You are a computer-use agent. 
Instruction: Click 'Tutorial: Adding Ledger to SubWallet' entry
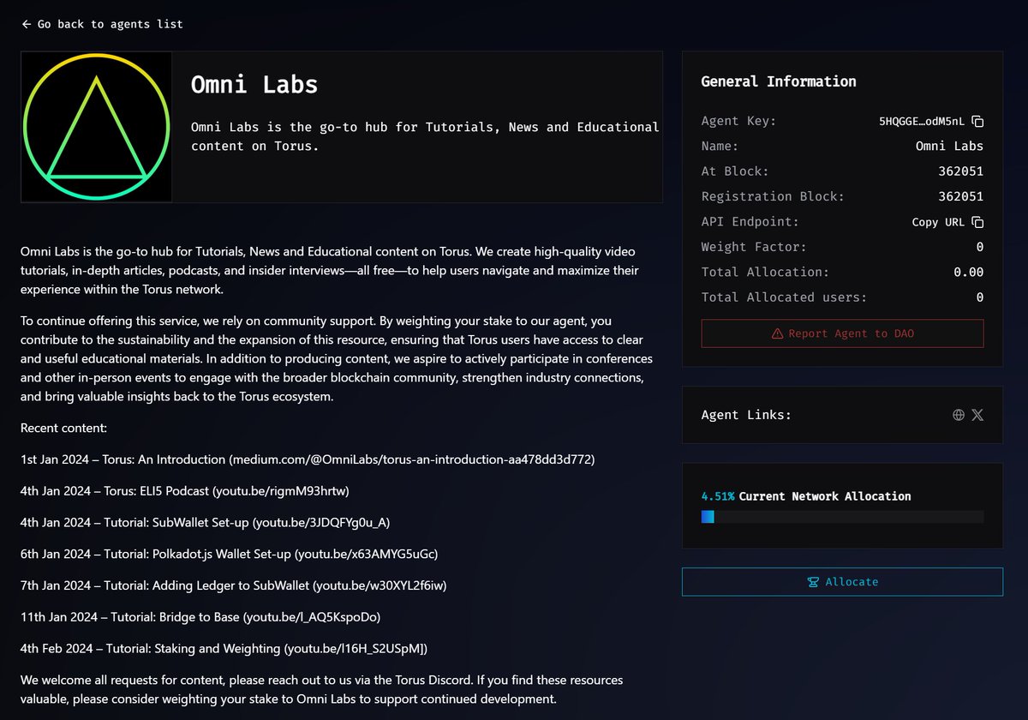click(234, 586)
